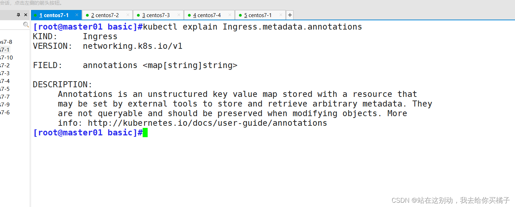Open the 4 centos7-4 tab
Screen dimensions: 515x207
click(x=207, y=15)
